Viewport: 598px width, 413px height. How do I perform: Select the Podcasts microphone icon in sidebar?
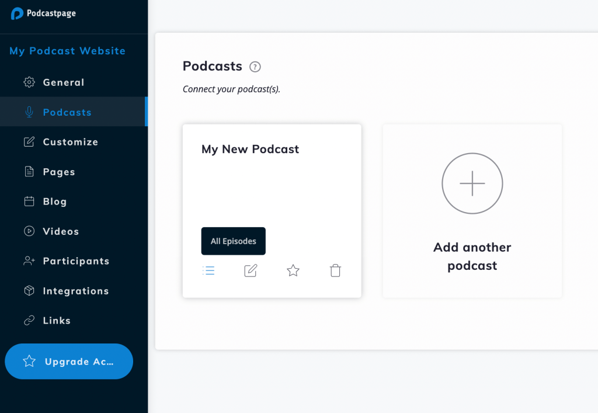tap(28, 112)
